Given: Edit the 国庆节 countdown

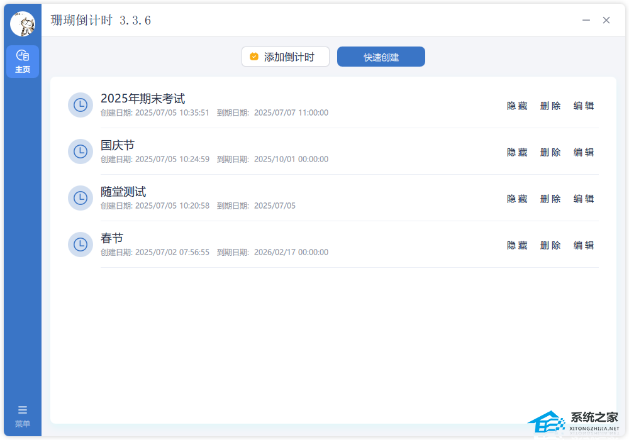Looking at the screenshot, I should (x=584, y=152).
